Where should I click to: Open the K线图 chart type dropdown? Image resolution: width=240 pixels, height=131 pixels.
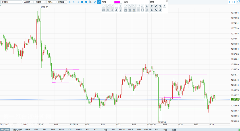coord(40,2)
